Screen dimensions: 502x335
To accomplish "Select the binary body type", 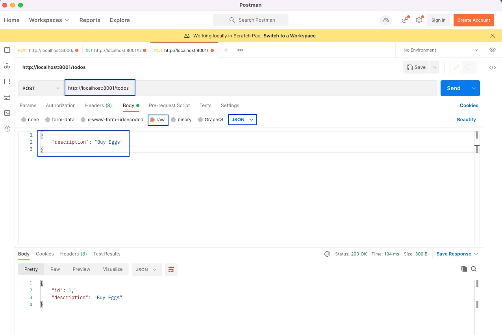I will pos(181,120).
